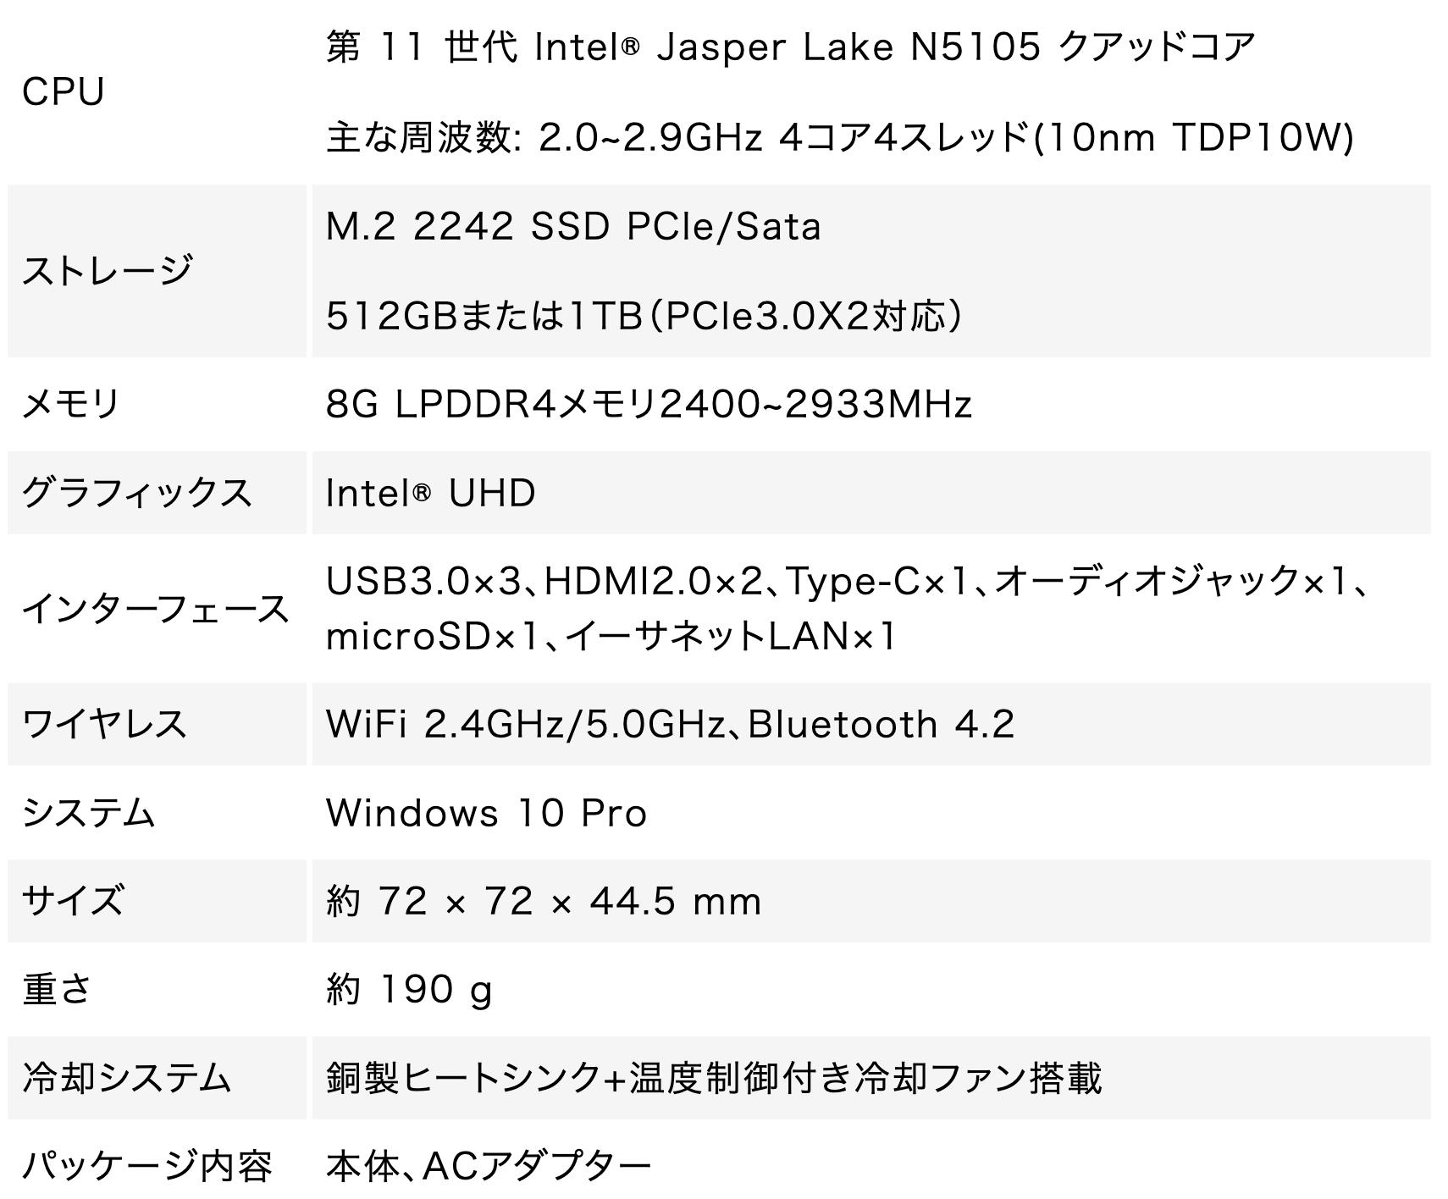Click the 2.0~2.9GHz frequency line
The image size is (1448, 1199).
pos(839,137)
